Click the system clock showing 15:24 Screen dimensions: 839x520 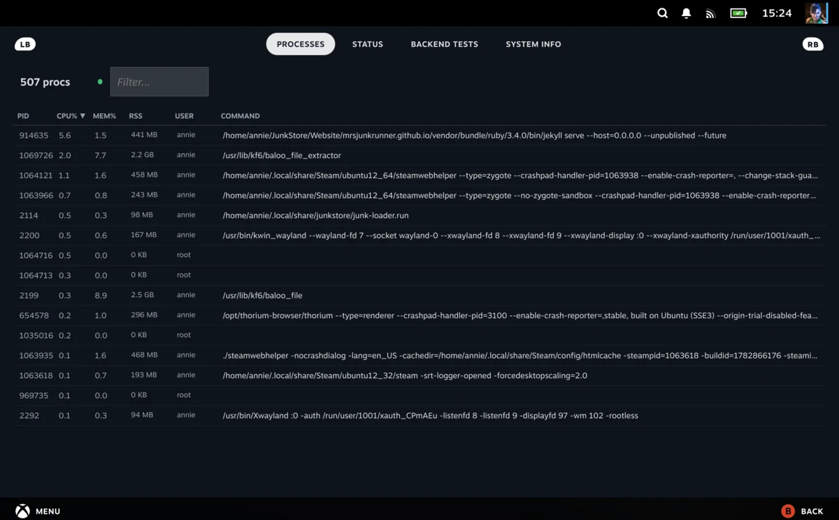[x=777, y=13]
